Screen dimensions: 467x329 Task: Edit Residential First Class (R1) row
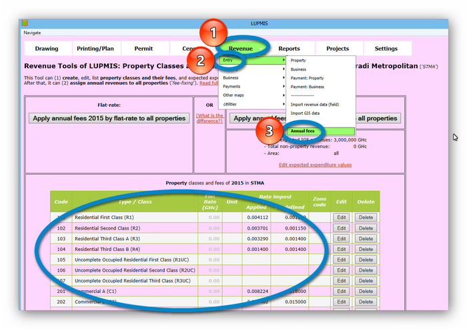tap(342, 218)
